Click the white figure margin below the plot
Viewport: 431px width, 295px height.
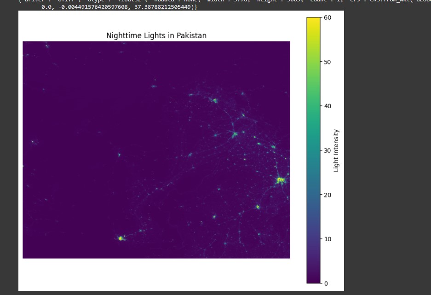(x=156, y=274)
